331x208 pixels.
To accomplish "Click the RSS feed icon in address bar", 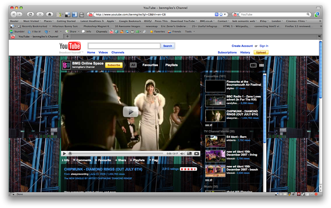I will point(217,14).
